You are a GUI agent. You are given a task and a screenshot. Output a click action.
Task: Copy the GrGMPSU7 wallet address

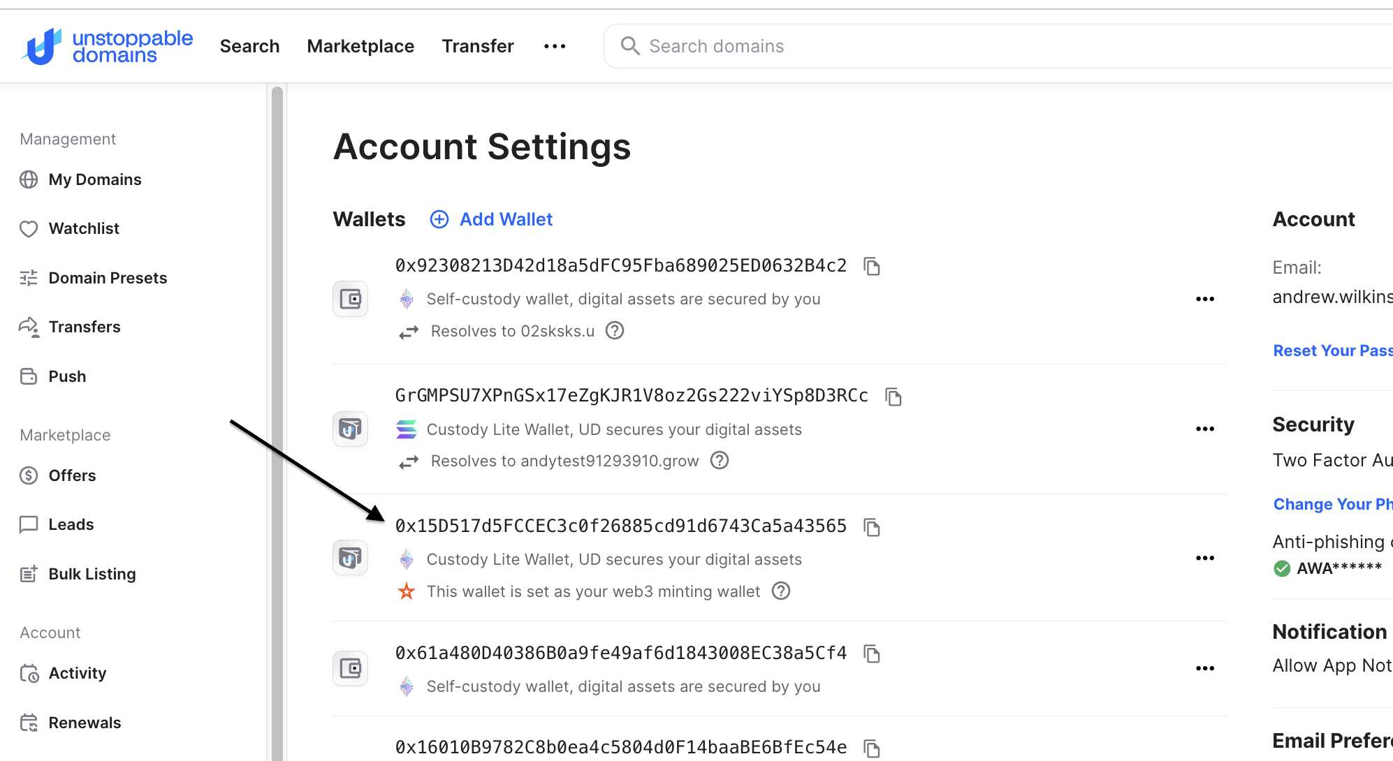click(x=893, y=397)
